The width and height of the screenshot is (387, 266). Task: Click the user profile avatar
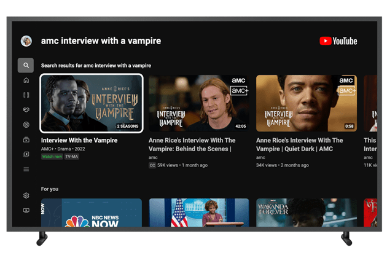(x=26, y=41)
